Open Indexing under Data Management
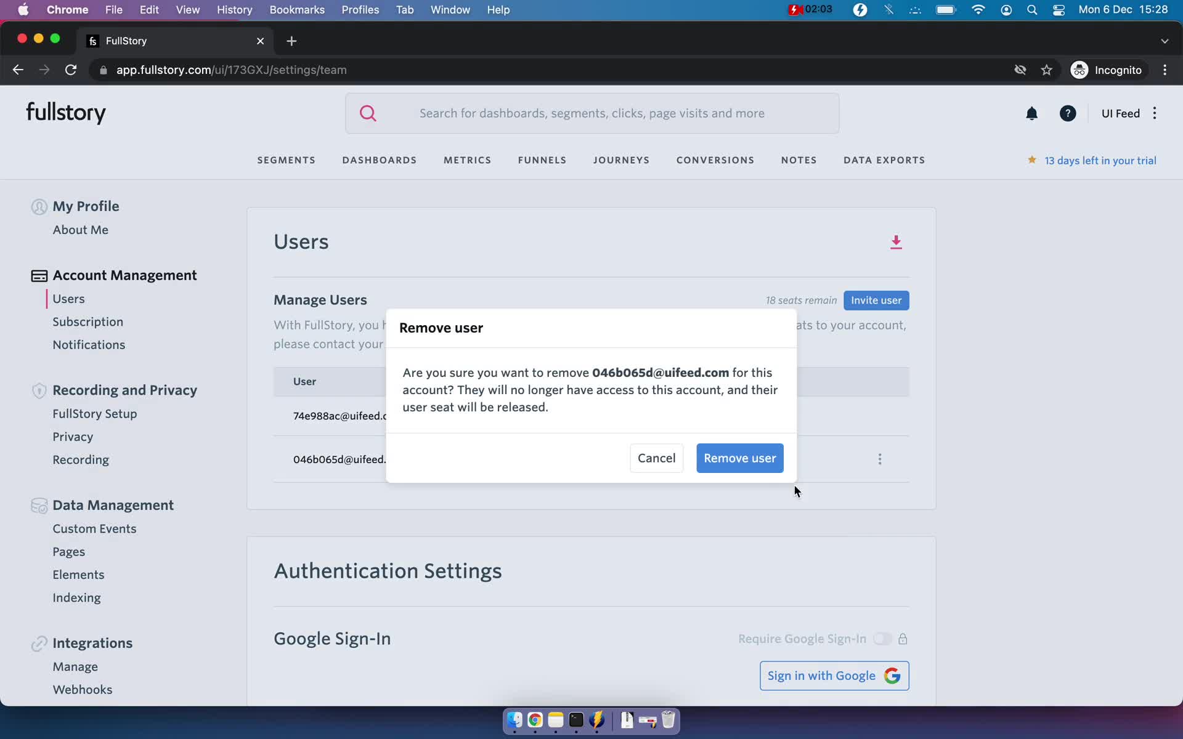1183x739 pixels. coord(76,597)
